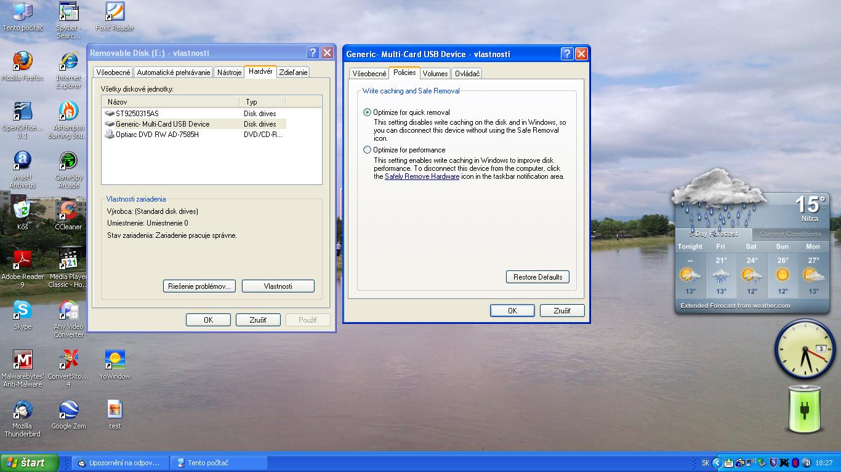Screen dimensions: 841x472
Task: Click the help question mark in Multi-Card dialog
Action: click(567, 54)
